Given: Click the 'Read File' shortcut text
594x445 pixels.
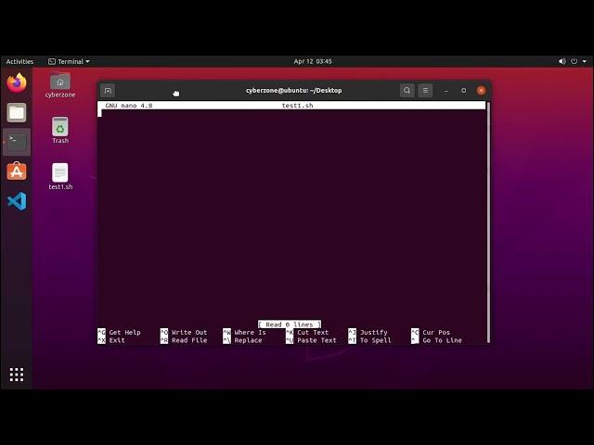Looking at the screenshot, I should tap(189, 340).
